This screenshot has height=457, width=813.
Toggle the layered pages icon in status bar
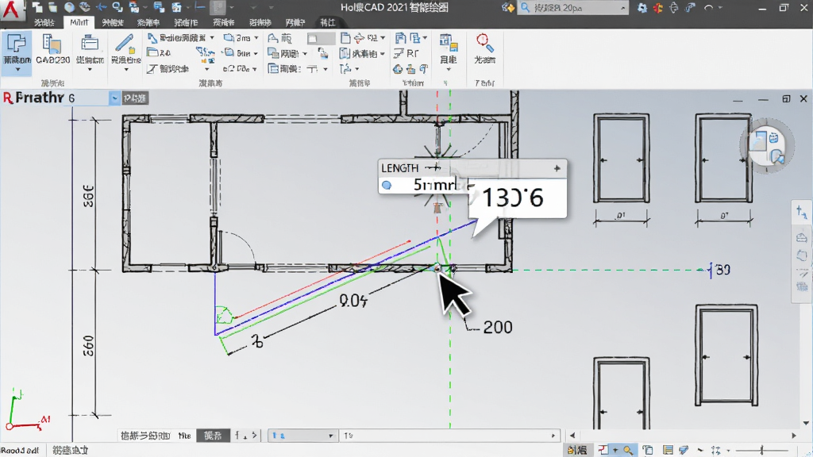684,450
